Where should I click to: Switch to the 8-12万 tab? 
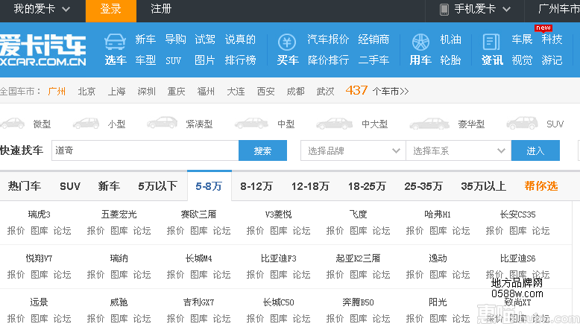[256, 186]
